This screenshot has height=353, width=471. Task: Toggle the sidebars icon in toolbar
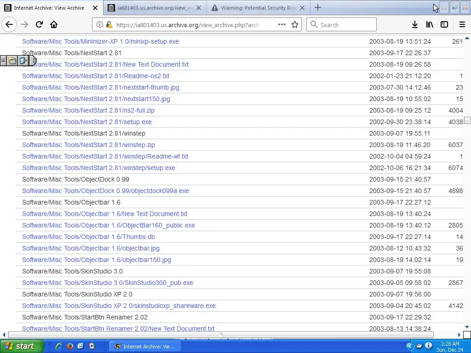[444, 25]
